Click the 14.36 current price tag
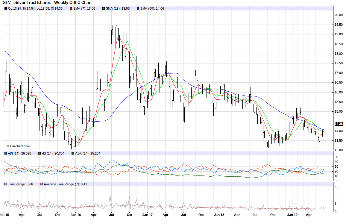Viewport: 346px width, 224px height. 339,124
